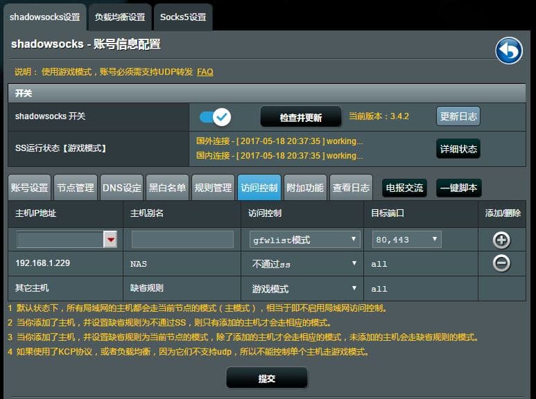Select the DNS设定 tab
This screenshot has width=536, height=399.
click(x=121, y=188)
